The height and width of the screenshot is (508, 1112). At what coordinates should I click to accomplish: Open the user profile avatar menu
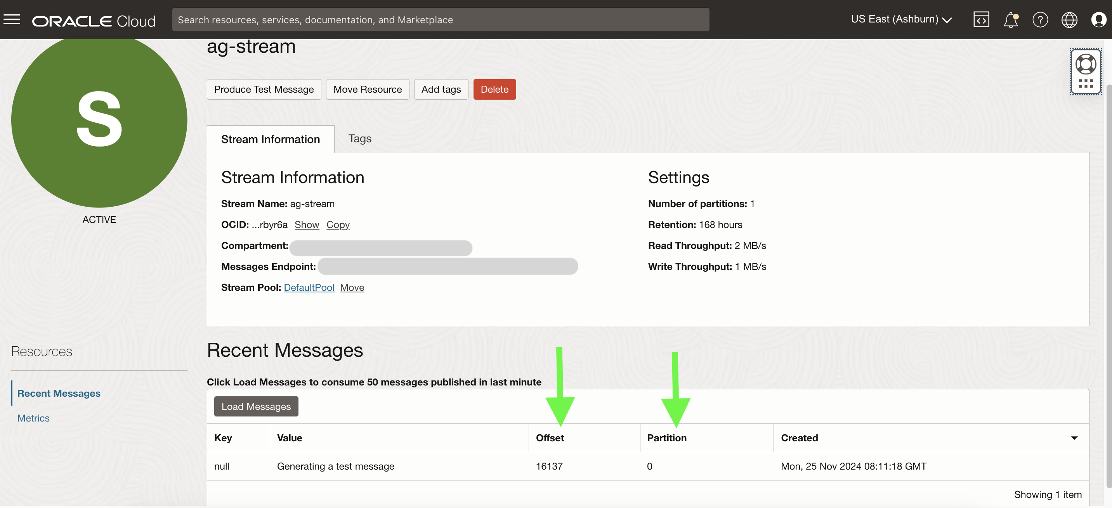(x=1098, y=19)
